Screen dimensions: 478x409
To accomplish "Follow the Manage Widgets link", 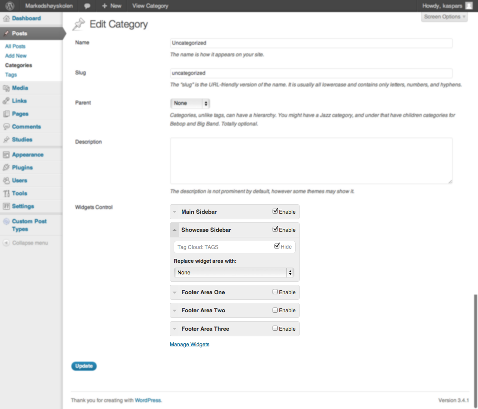I will point(190,344).
